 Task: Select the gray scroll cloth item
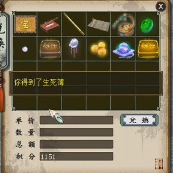[x=98, y=25]
